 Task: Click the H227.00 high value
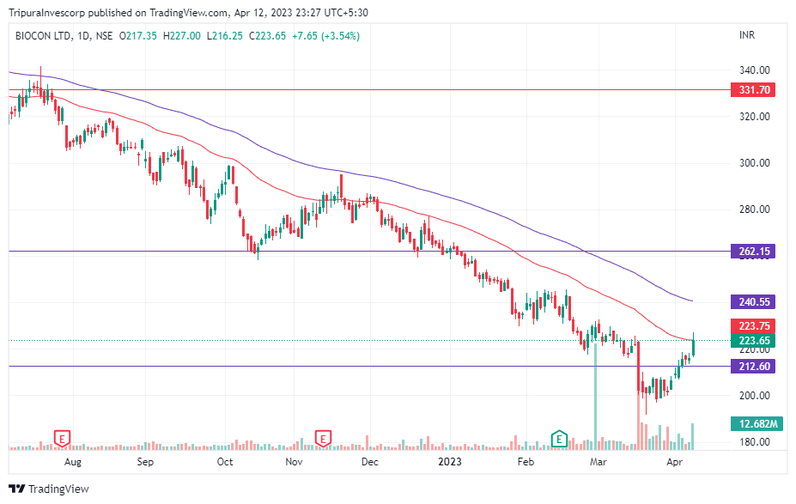pos(182,36)
